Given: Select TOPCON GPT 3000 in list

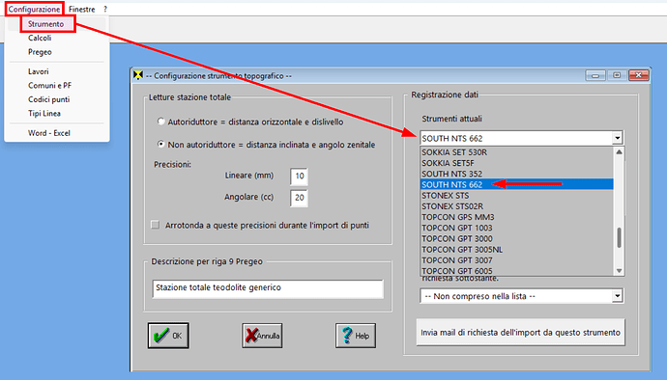Looking at the screenshot, I should (516, 238).
